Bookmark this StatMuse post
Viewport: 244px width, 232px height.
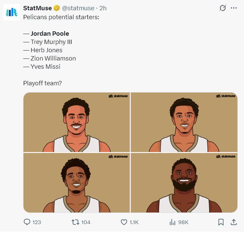(221, 222)
